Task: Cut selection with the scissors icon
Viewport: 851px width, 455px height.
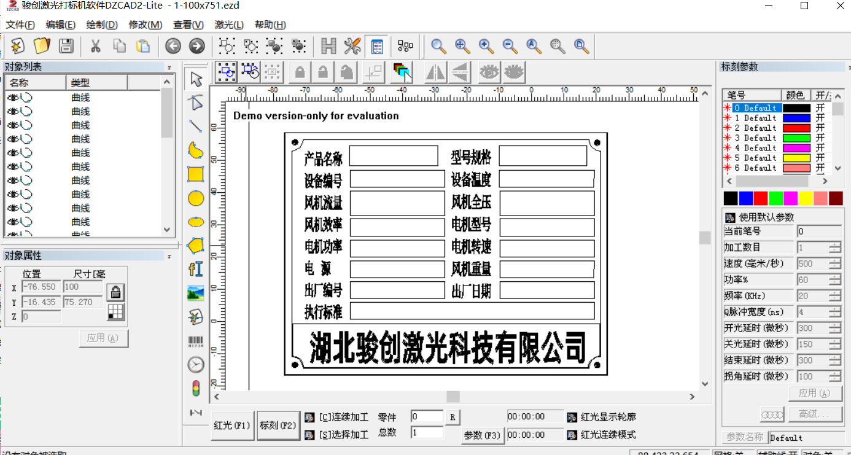Action: pos(96,46)
